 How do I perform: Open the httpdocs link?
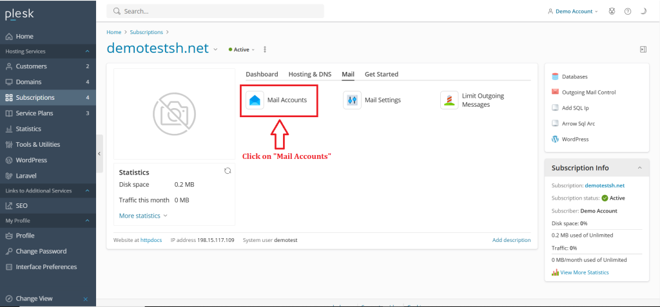(151, 240)
